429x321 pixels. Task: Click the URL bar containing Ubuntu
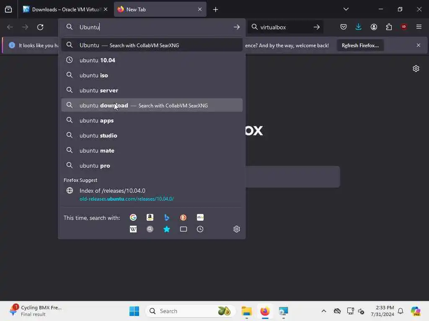click(152, 27)
